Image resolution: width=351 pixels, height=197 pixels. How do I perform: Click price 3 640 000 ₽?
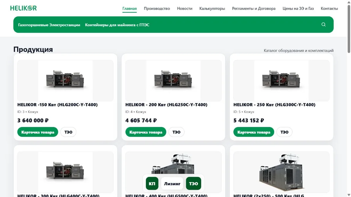(33, 120)
